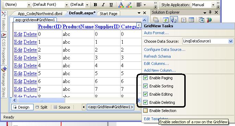Sort by ProductID column header
The width and height of the screenshot is (235, 126).
click(50, 27)
